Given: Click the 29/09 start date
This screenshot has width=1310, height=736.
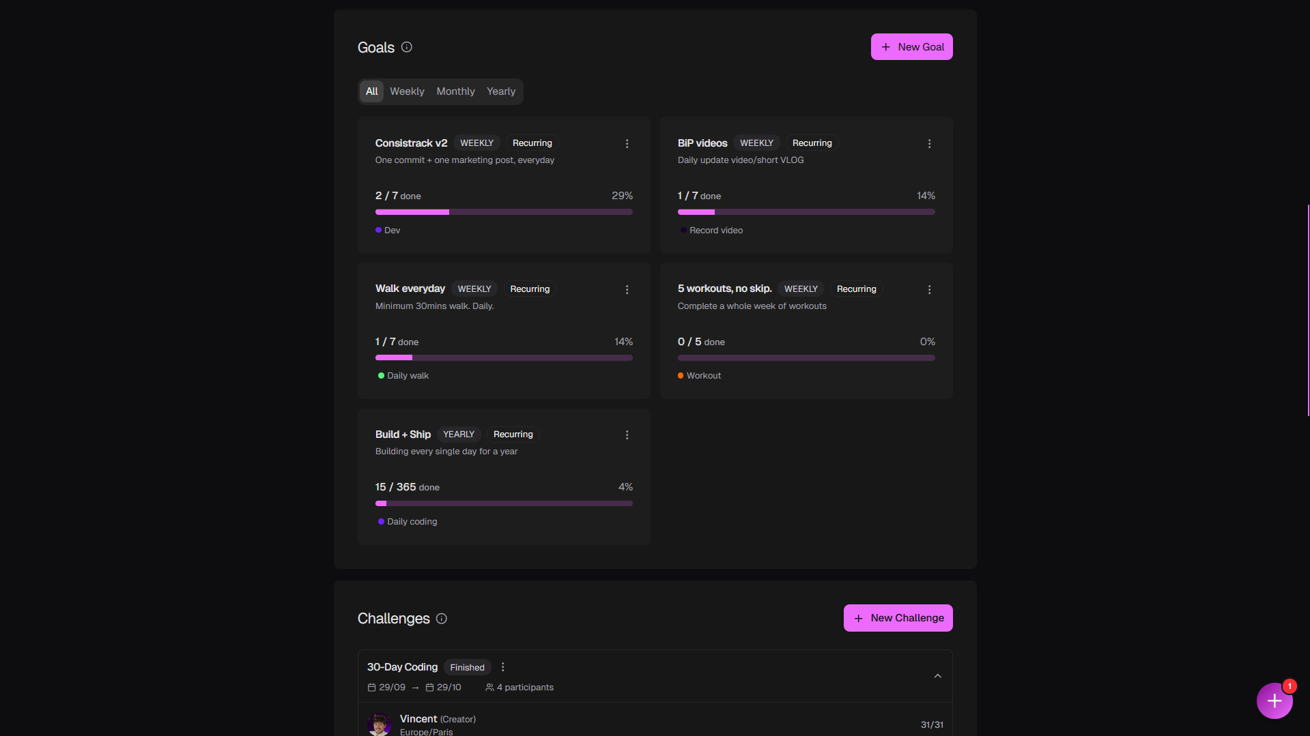Looking at the screenshot, I should click(386, 688).
